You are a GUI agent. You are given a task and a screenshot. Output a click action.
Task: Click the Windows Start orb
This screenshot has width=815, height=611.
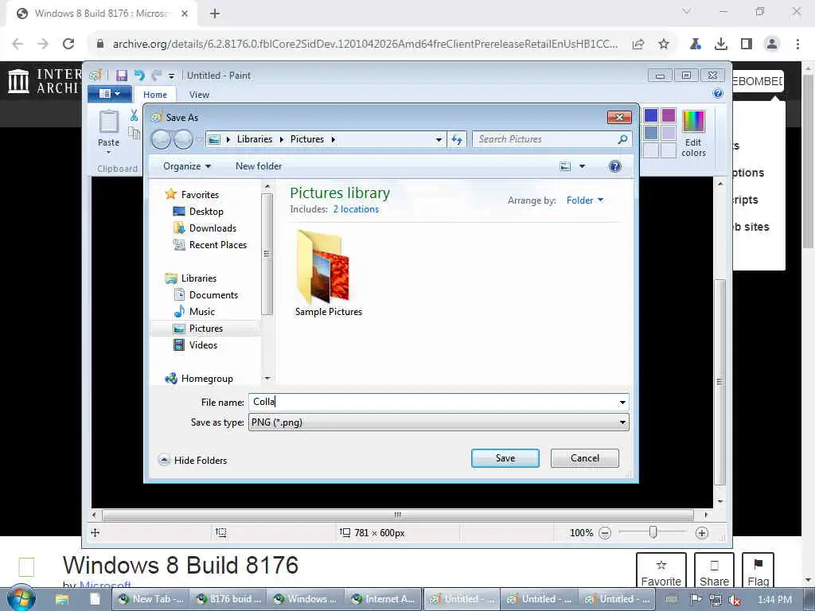[21, 598]
